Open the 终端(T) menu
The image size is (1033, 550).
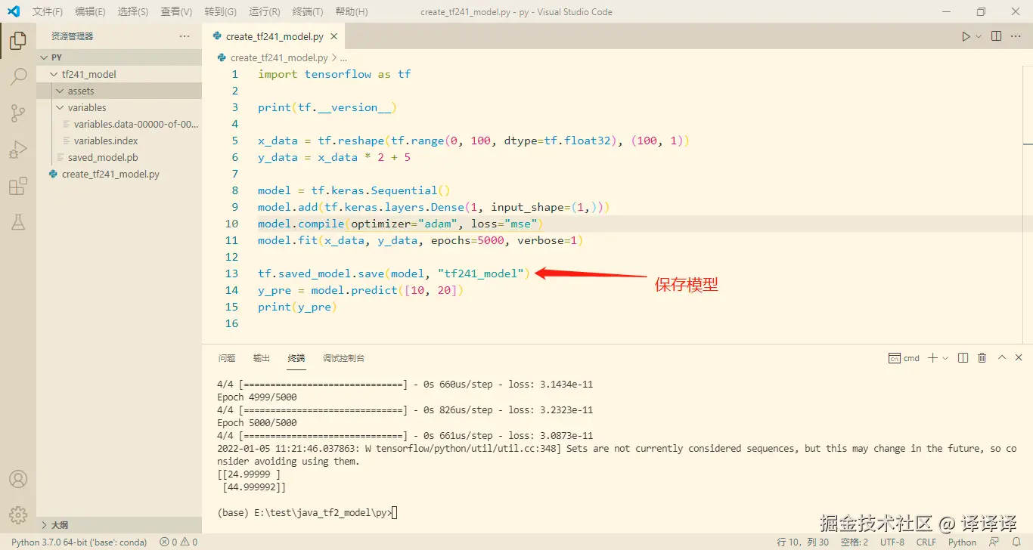tap(307, 12)
